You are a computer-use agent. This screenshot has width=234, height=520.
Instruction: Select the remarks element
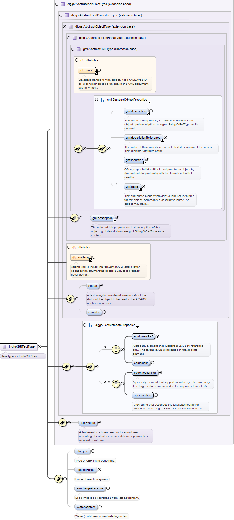(94, 312)
